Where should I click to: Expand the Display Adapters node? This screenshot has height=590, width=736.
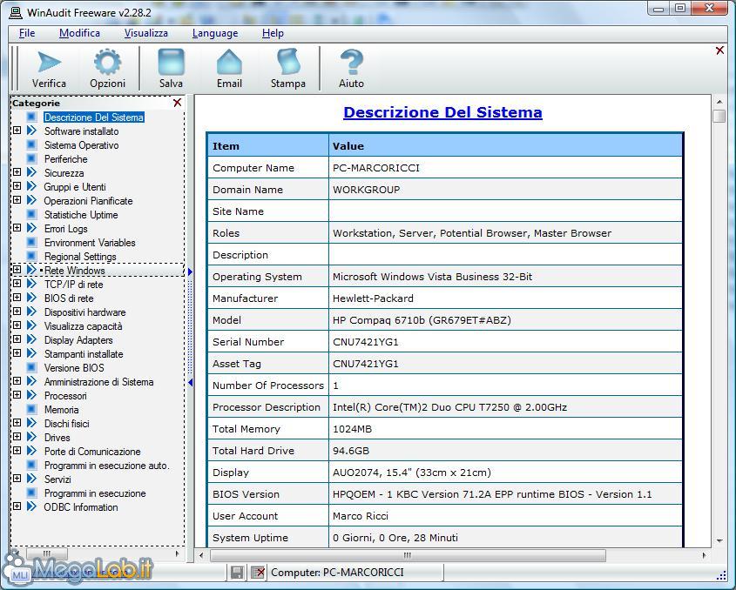point(17,339)
